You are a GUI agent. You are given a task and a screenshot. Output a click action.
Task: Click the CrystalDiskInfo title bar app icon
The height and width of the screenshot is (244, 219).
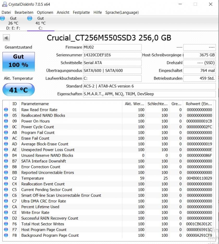click(x=4, y=4)
